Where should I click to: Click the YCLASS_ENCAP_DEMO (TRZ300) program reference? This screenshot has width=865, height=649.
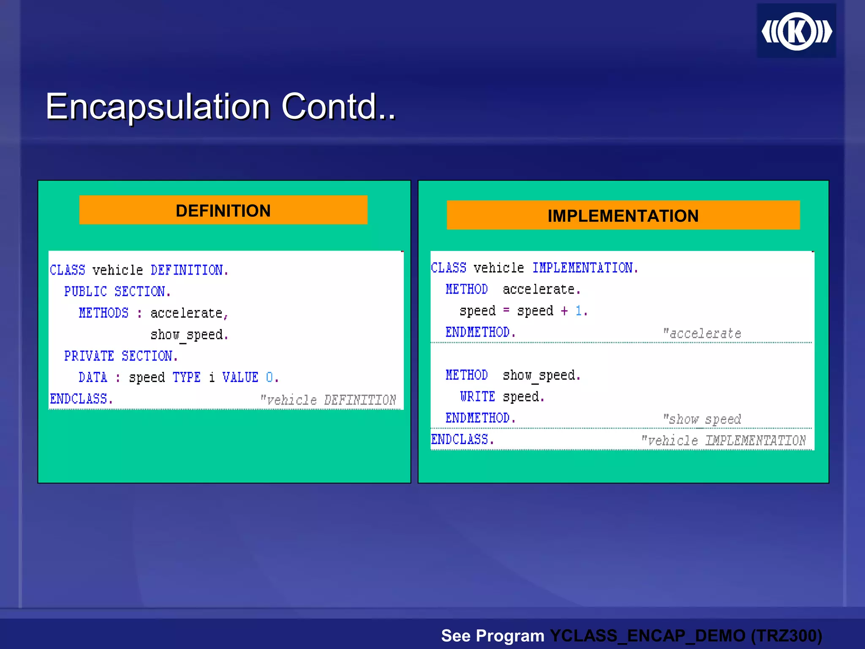(685, 635)
